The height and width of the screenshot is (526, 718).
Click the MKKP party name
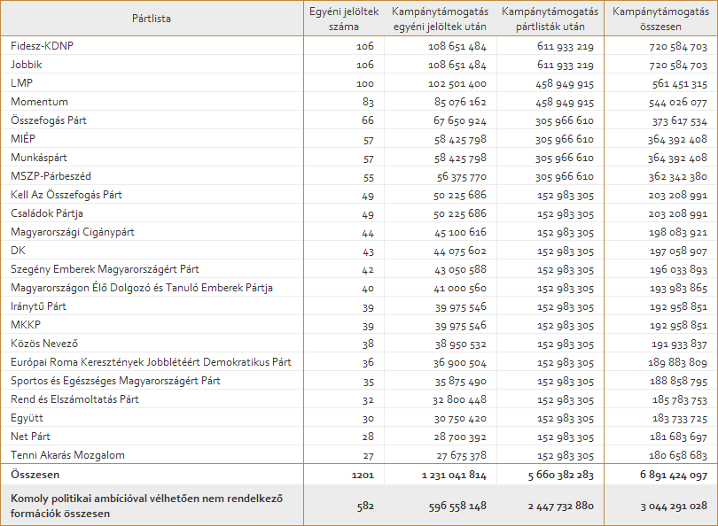coord(26,325)
